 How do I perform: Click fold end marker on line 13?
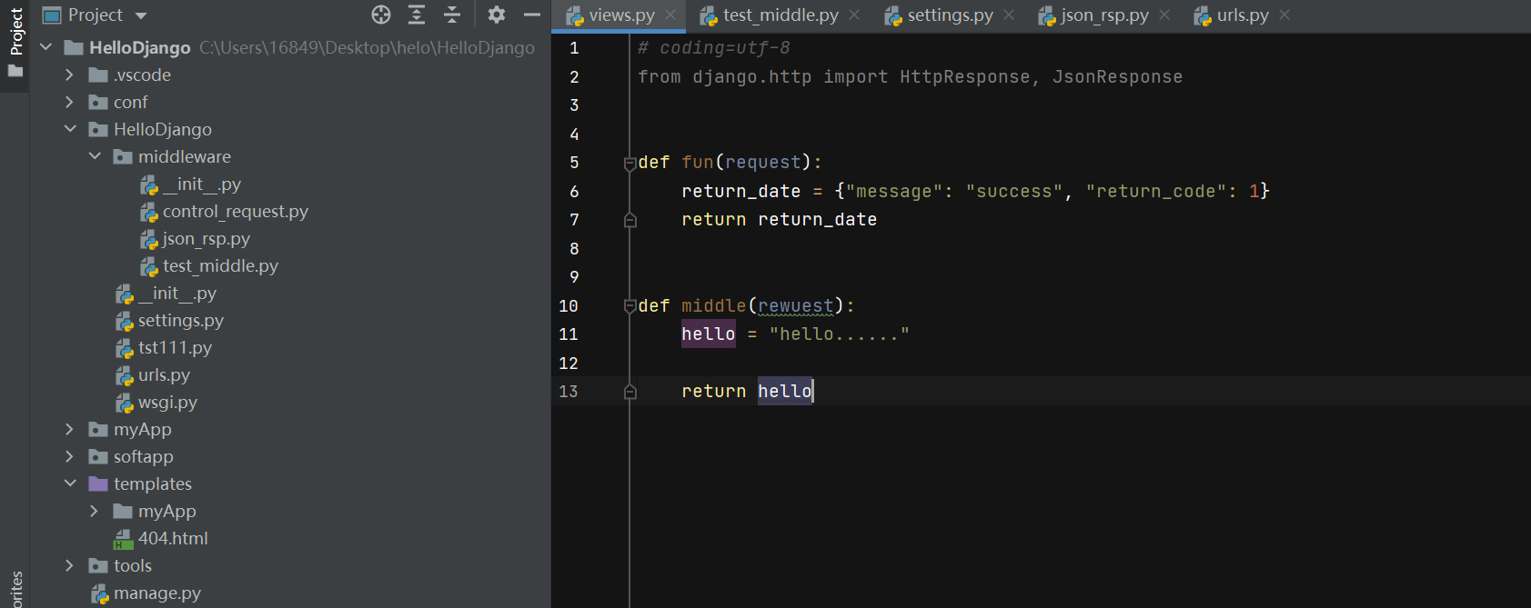pos(630,392)
